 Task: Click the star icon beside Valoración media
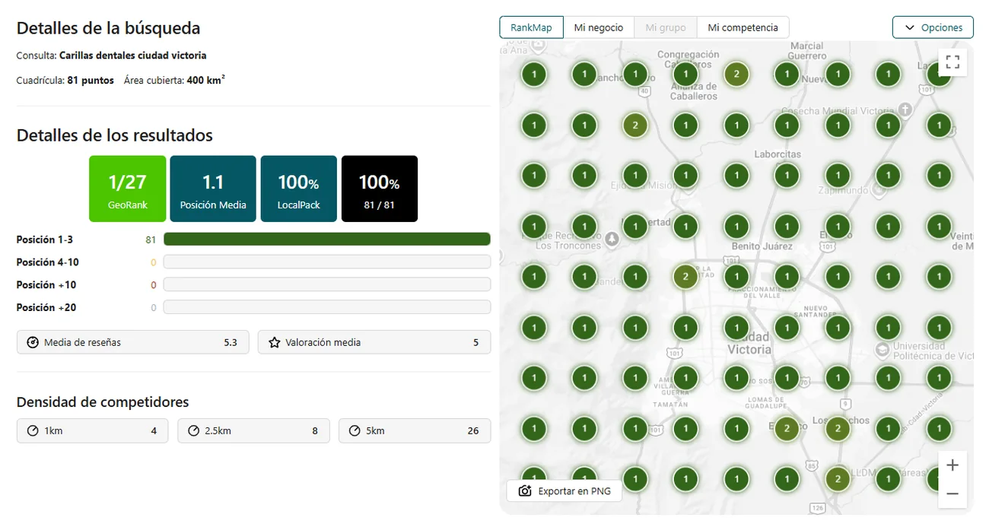275,342
